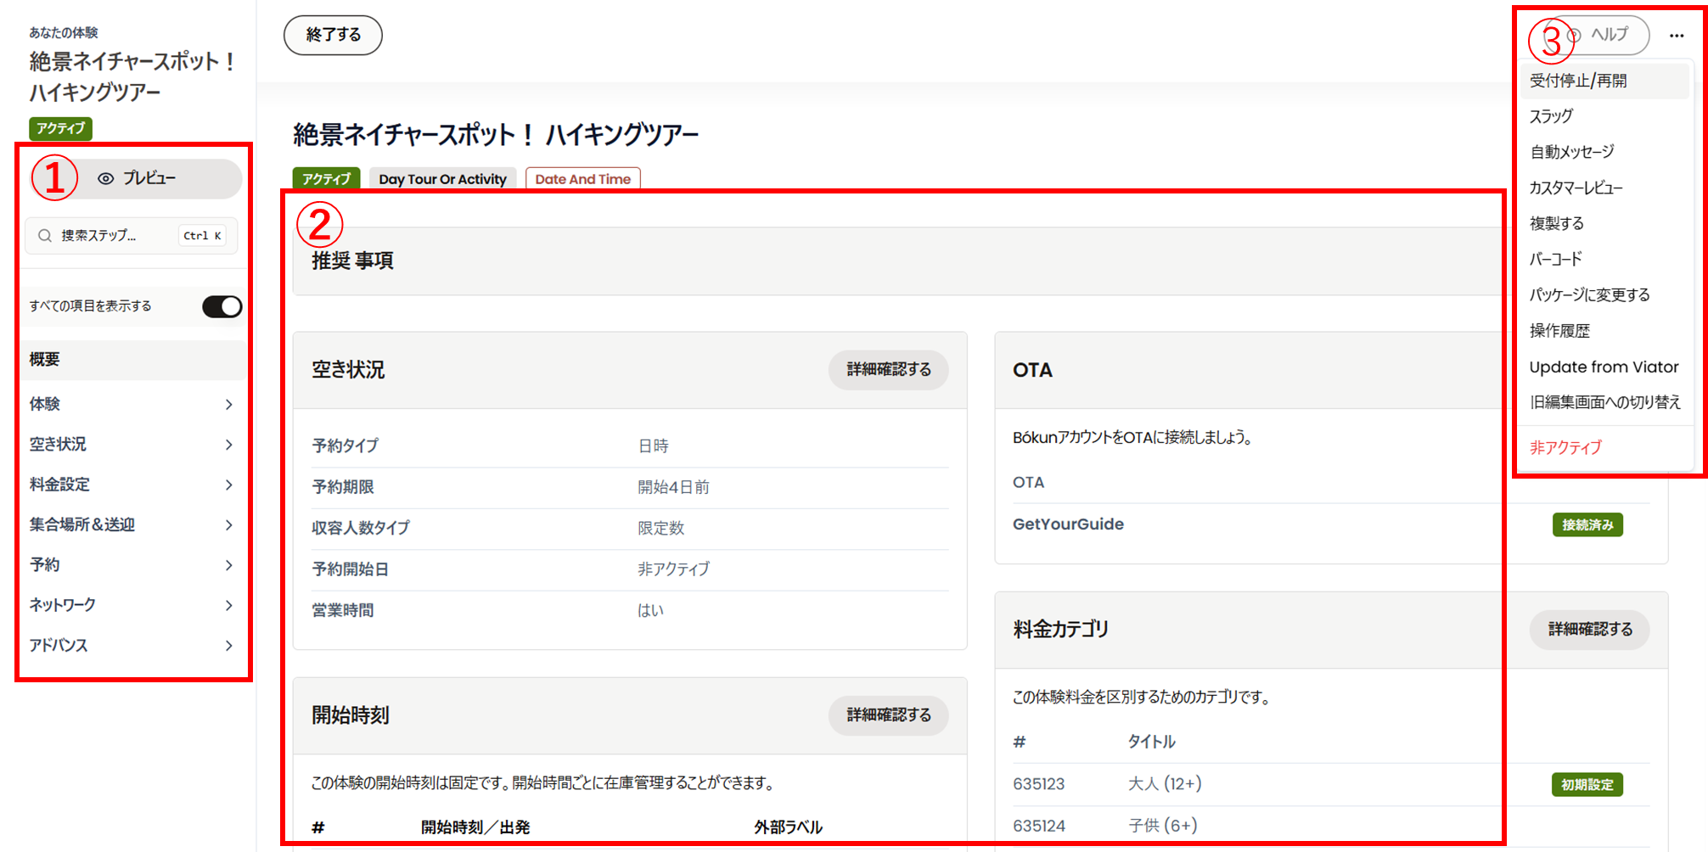Select 受付停止/再開 from the menu
This screenshot has width=1708, height=852.
pyautogui.click(x=1577, y=81)
